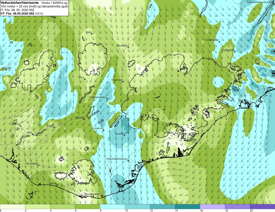Click the legend value 14
This screenshot has width=275, height=212.
pyautogui.click(x=176, y=211)
